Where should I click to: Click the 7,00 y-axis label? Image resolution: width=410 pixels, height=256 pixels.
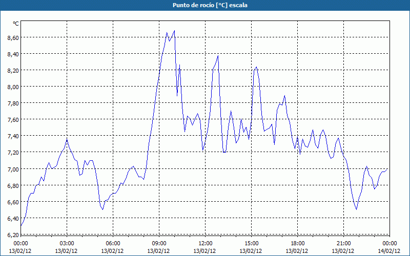(13, 169)
